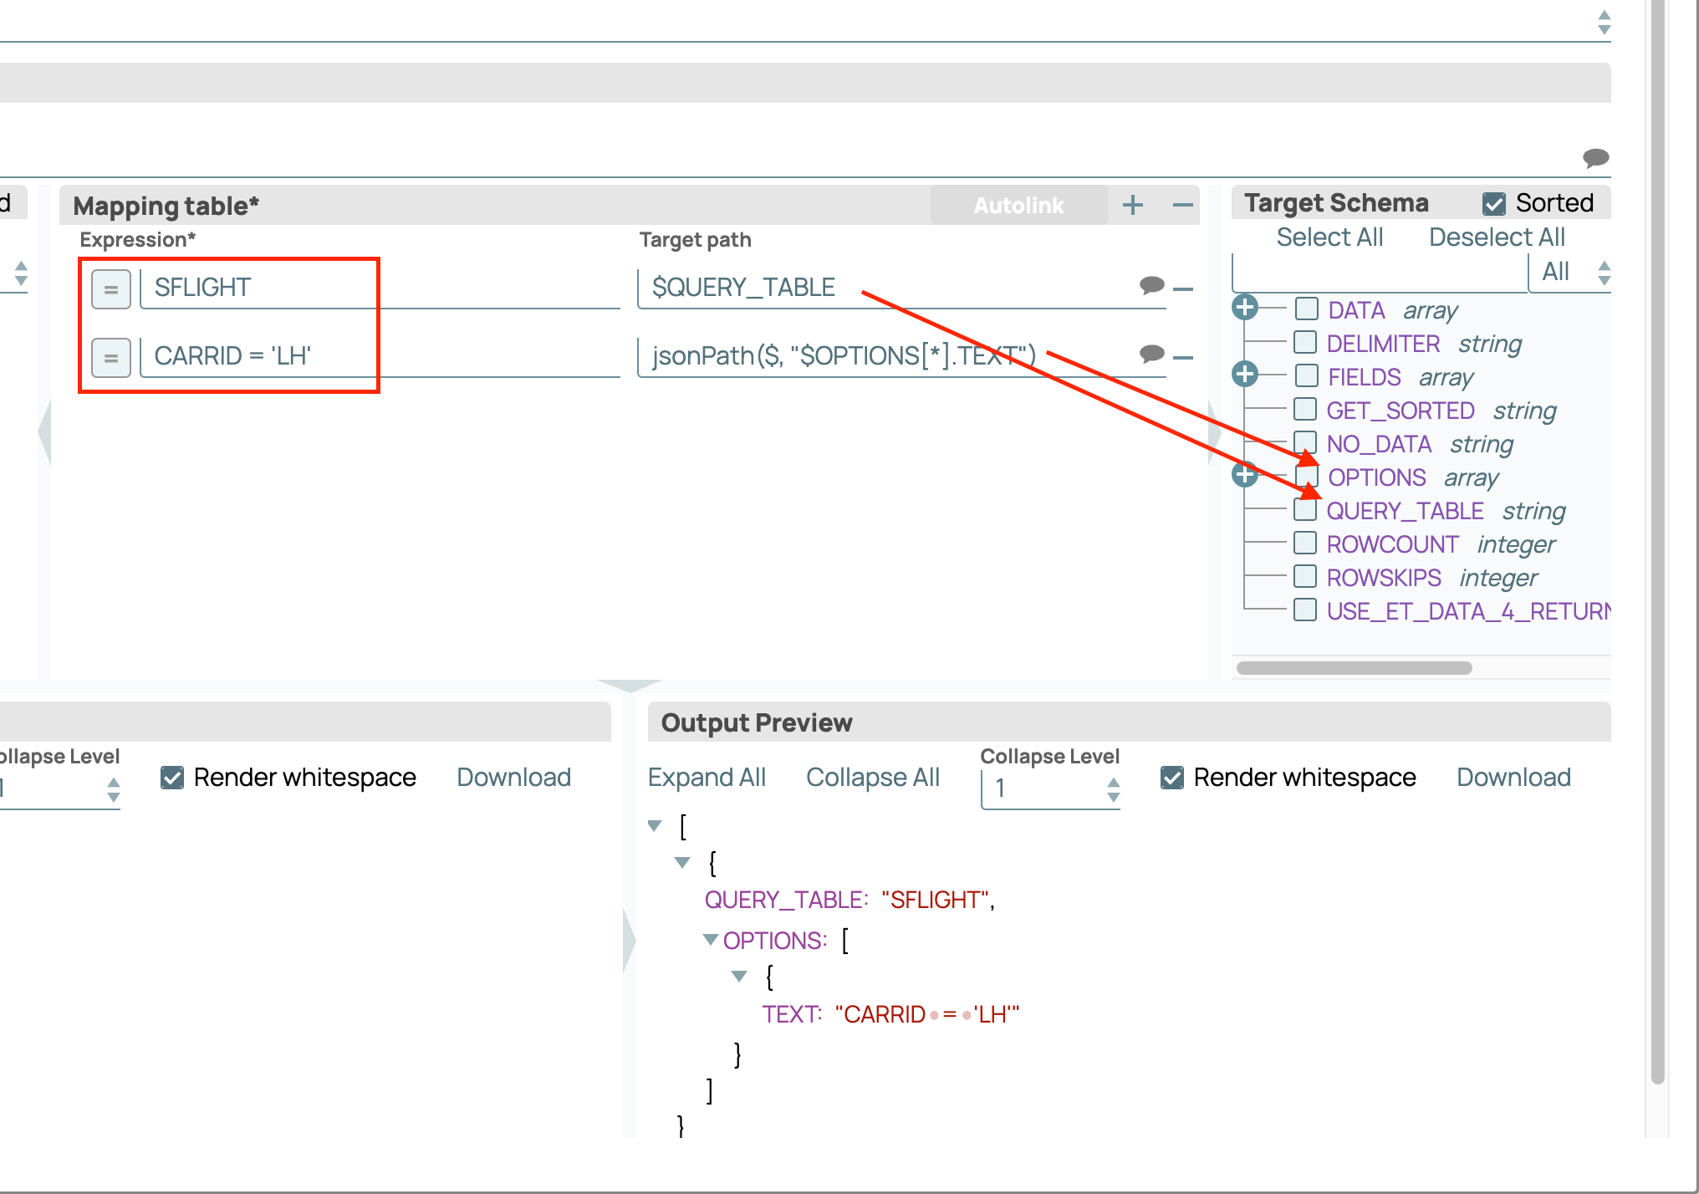Collapse the OPTIONS array in Output Preview

[x=710, y=940]
